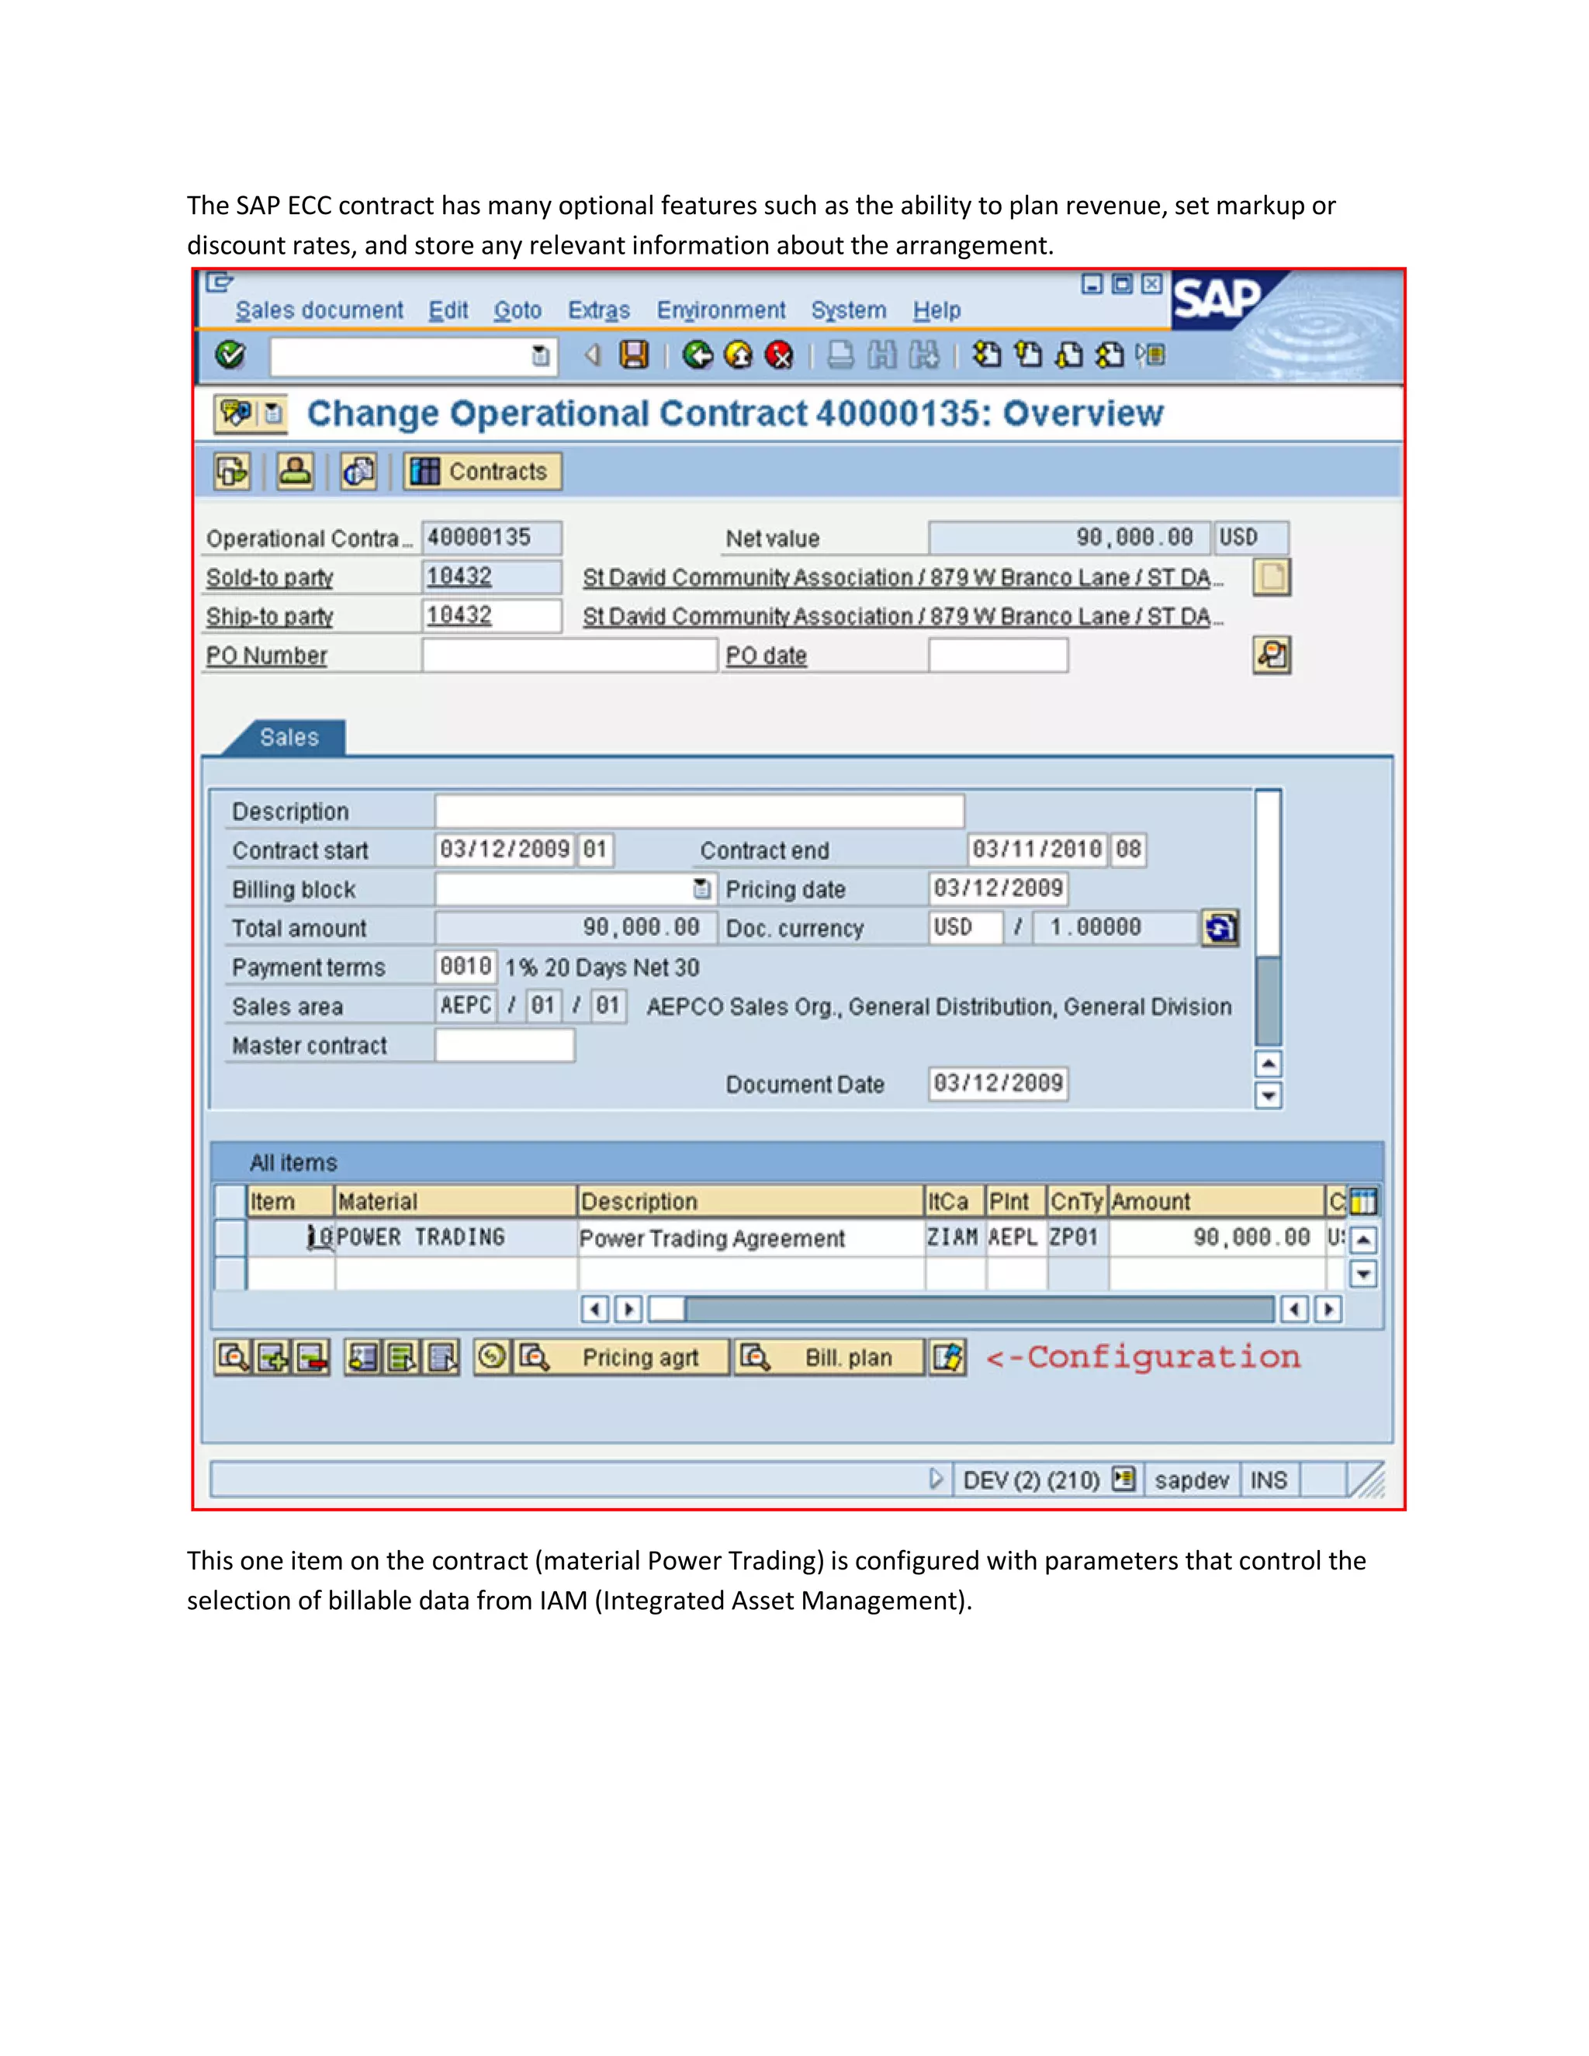Image resolution: width=1589 pixels, height=2056 pixels.
Task: Click the Save floppy disk icon
Action: coord(635,355)
